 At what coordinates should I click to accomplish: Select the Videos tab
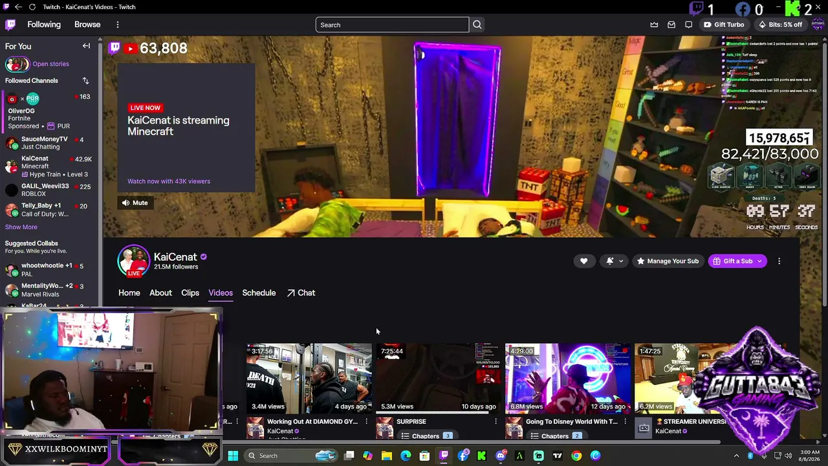click(x=221, y=293)
